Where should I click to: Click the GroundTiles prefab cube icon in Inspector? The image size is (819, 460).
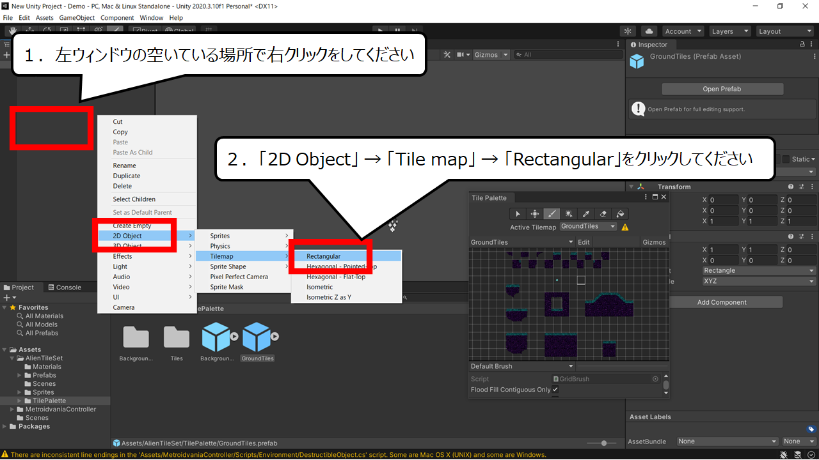coord(637,61)
